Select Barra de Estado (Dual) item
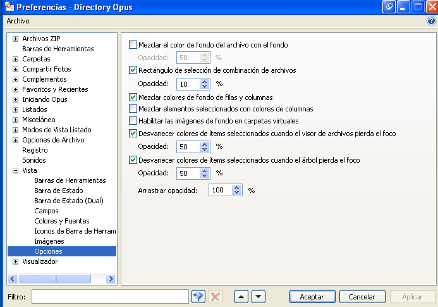438x307 pixels. pos(69,201)
